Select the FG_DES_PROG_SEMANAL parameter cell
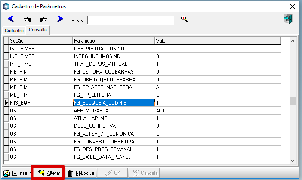The height and width of the screenshot is (180, 302). point(114,149)
